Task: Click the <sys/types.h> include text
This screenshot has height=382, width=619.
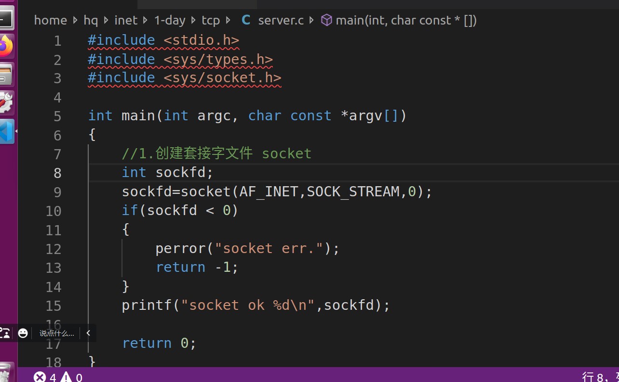Action: pos(218,59)
